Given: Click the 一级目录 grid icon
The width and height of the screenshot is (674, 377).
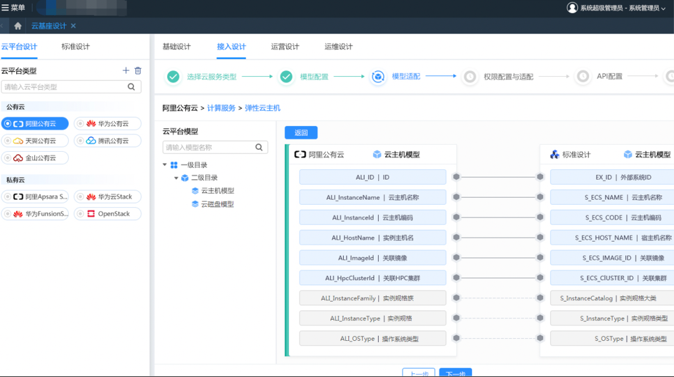Looking at the screenshot, I should tap(174, 165).
